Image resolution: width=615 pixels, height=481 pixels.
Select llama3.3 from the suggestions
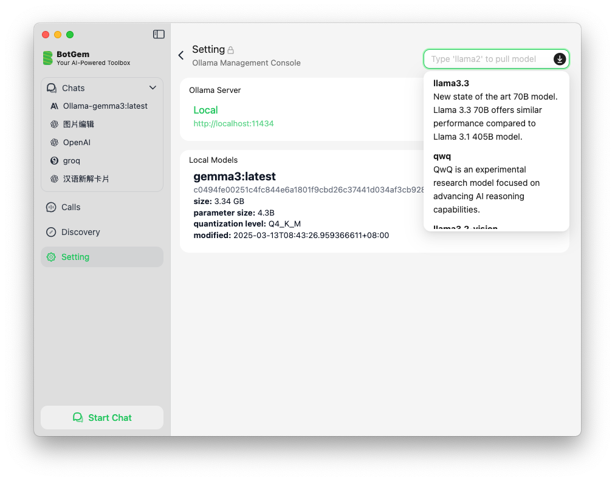pos(496,110)
